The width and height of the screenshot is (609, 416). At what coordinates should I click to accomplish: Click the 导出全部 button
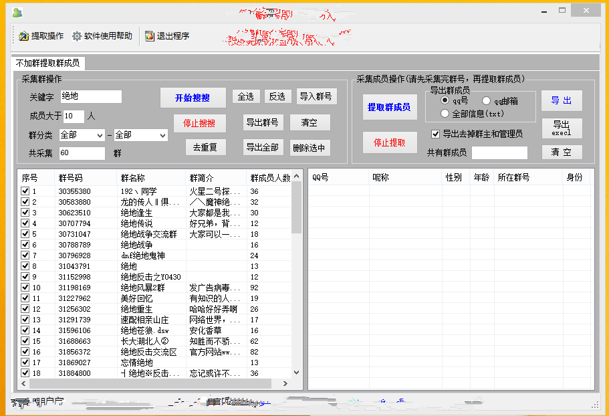(263, 148)
